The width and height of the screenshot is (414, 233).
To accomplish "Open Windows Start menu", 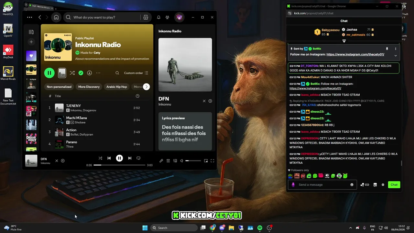I will click(145, 228).
